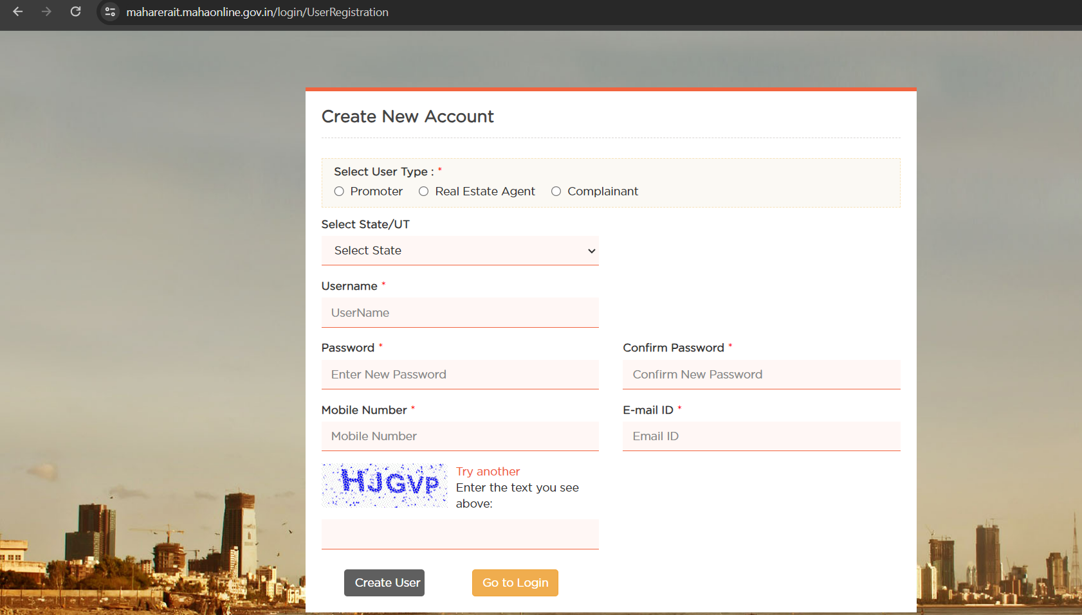The height and width of the screenshot is (615, 1082).
Task: Select the Real Estate Agent option
Action: click(x=424, y=192)
